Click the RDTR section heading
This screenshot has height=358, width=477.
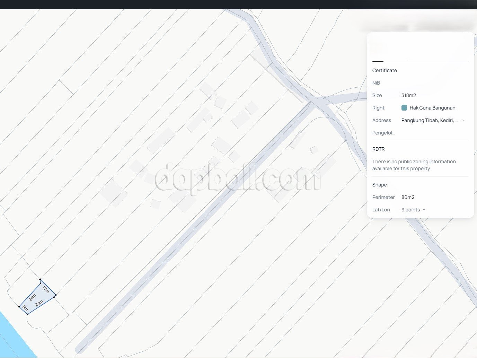click(x=378, y=149)
